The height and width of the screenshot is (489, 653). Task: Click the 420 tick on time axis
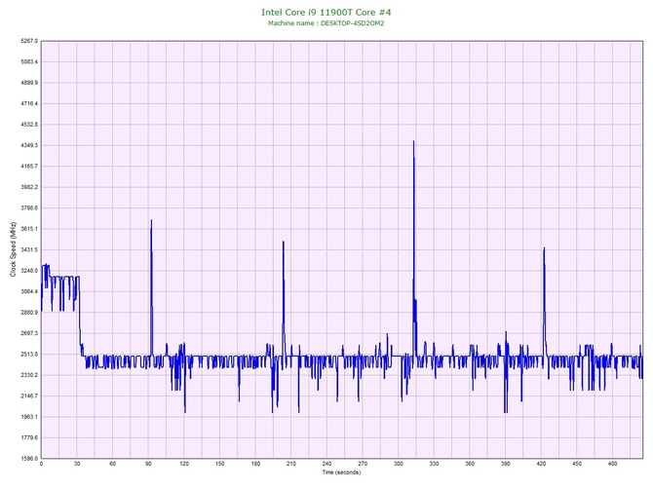pyautogui.click(x=541, y=464)
